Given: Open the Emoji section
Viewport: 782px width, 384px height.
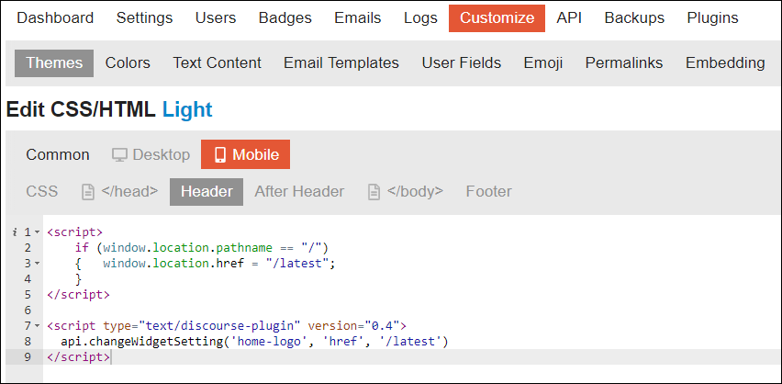Looking at the screenshot, I should pos(543,62).
